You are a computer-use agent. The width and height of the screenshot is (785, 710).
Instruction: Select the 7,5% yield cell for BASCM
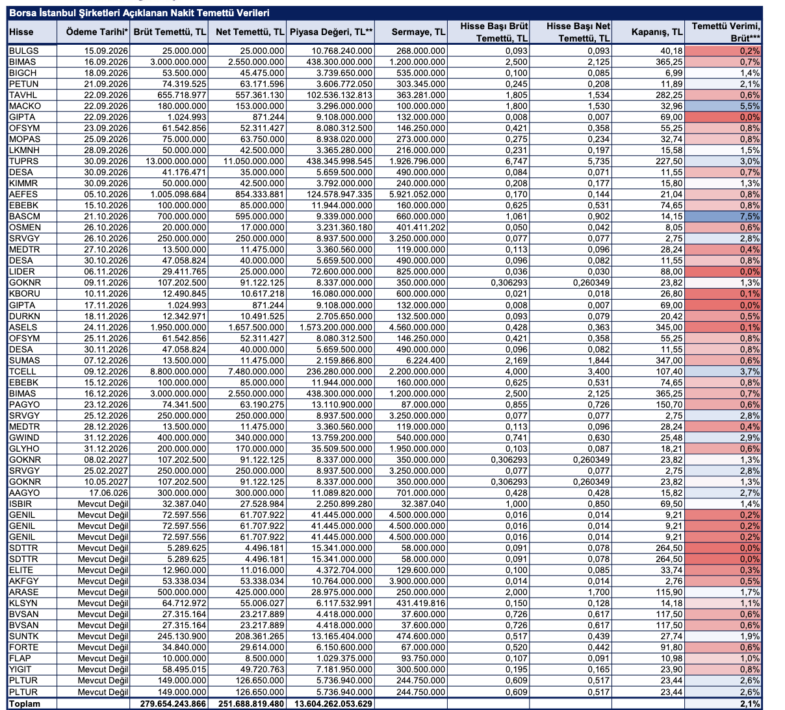coord(723,216)
